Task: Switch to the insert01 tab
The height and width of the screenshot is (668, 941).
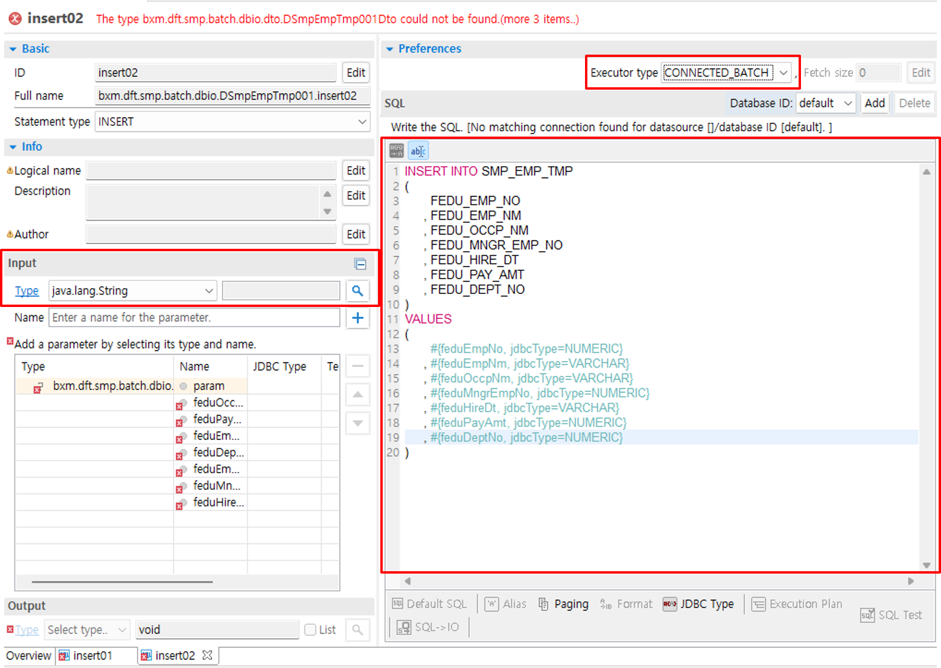Action: [x=91, y=656]
